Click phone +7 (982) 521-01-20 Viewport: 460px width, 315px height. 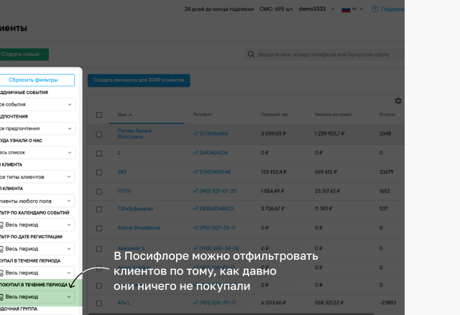click(214, 191)
